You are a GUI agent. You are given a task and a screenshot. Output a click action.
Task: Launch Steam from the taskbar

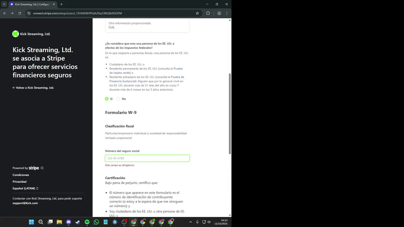coord(78,222)
